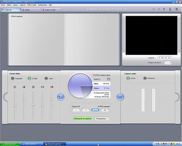Select the one-dot capture quality preset
This screenshot has height=146, width=182.
(x=76, y=110)
